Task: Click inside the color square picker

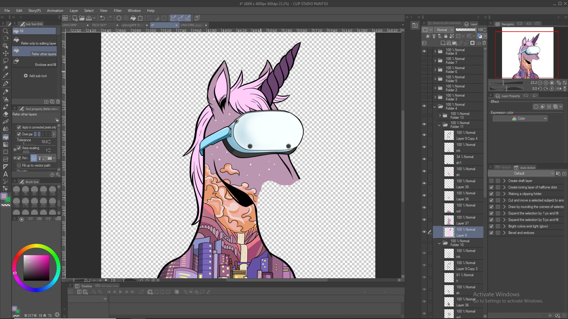Action: pyautogui.click(x=36, y=268)
